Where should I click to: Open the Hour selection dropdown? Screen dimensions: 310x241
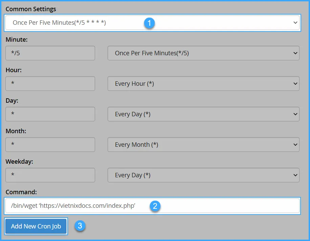(203, 83)
